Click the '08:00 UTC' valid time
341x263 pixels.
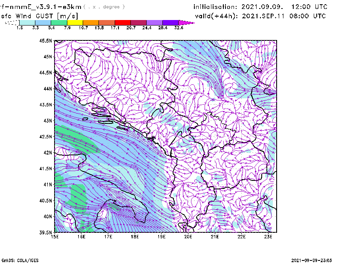[x=307, y=16]
